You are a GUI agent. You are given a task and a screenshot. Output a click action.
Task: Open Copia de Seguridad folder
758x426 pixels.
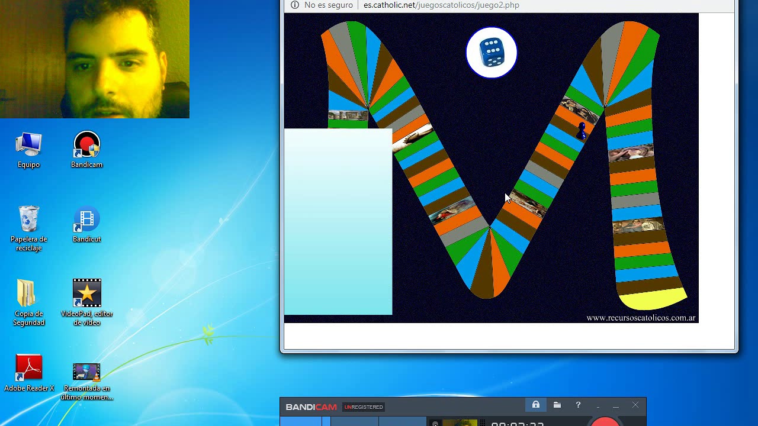(28, 302)
